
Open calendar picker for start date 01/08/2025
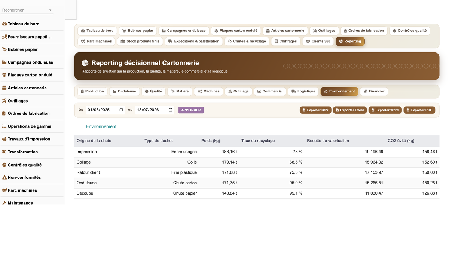(121, 110)
